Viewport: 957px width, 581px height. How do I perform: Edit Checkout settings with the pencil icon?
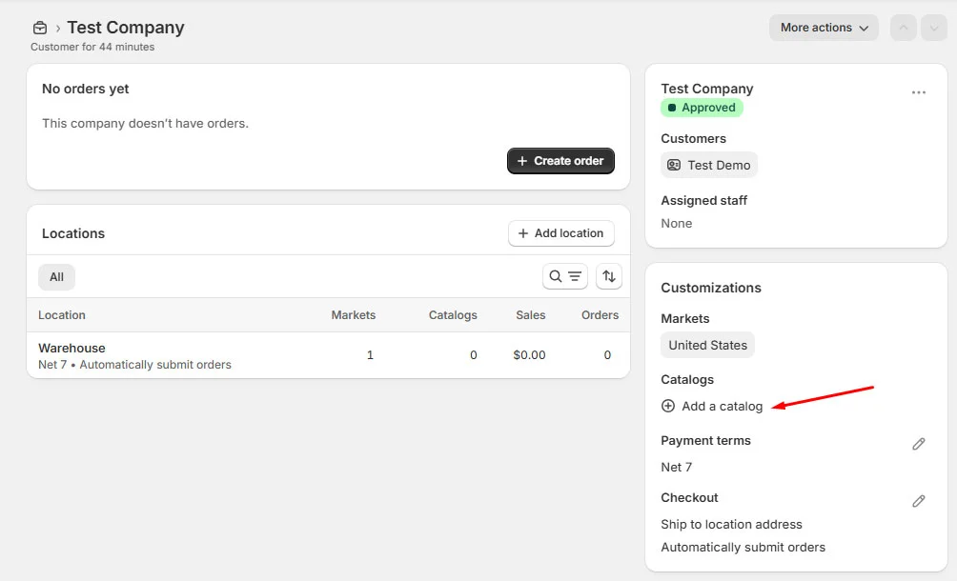click(x=918, y=500)
